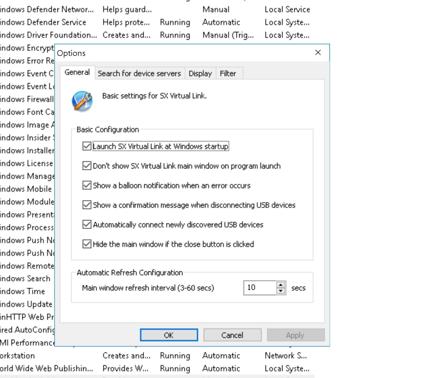Uncheck Hide the main window on close
The width and height of the screenshot is (425, 378).
tap(87, 244)
